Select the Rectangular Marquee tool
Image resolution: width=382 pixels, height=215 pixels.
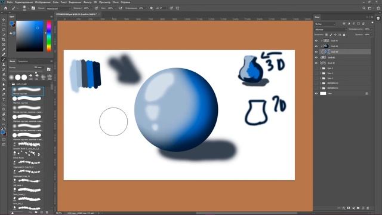4,24
